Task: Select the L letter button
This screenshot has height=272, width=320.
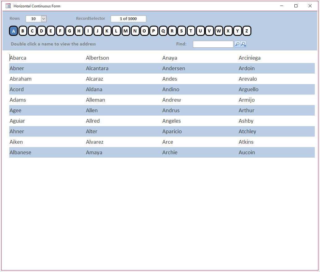Action: 116,31
